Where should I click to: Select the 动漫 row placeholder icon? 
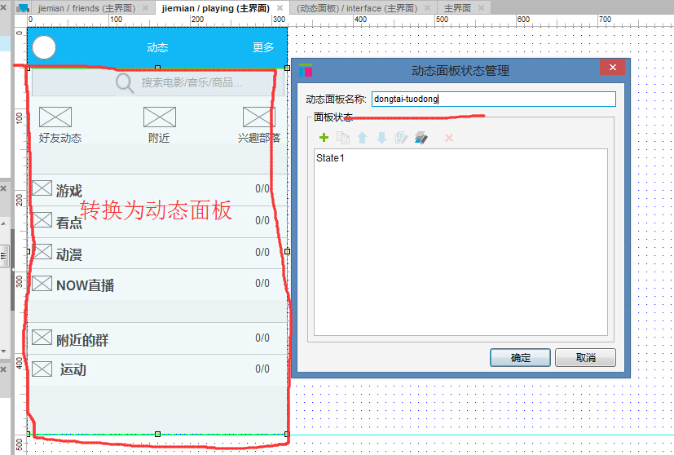pos(42,252)
